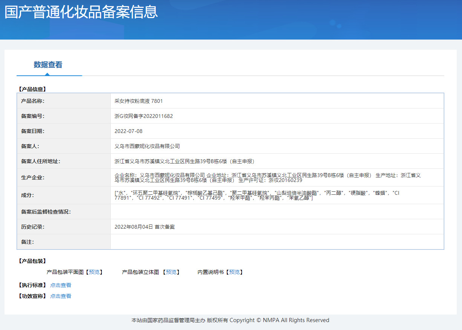The height and width of the screenshot is (330, 462).
Task: Preview the 内置说明书 document
Action: (x=234, y=272)
